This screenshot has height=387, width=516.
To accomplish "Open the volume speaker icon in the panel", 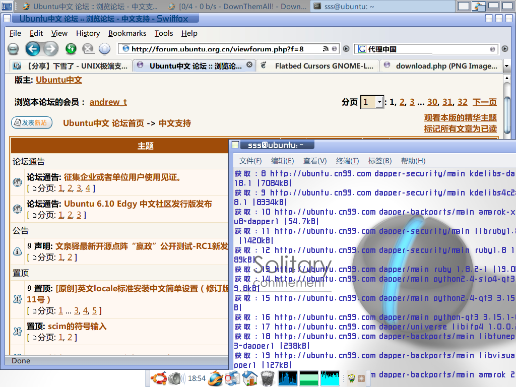I will tap(177, 378).
